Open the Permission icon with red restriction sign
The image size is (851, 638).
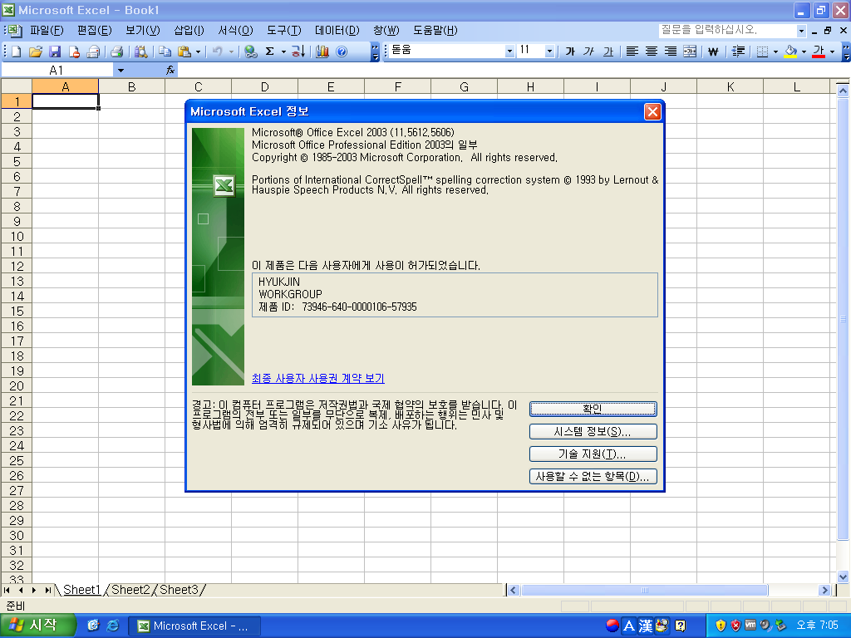[74, 52]
